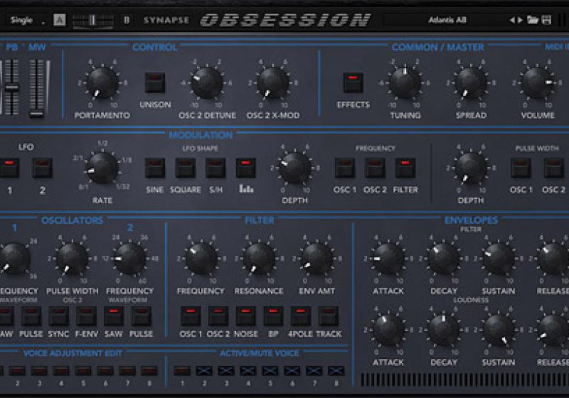Click the filter Env Amt knob
The width and height of the screenshot is (569, 398).
[x=317, y=259]
